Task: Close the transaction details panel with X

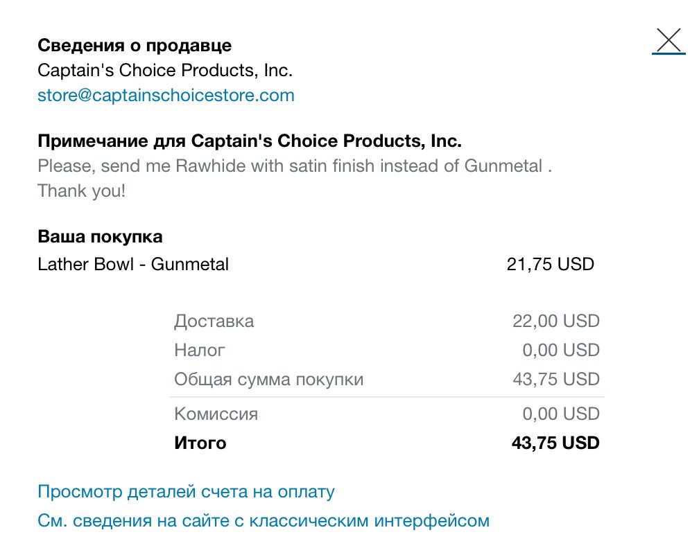Action: point(668,41)
